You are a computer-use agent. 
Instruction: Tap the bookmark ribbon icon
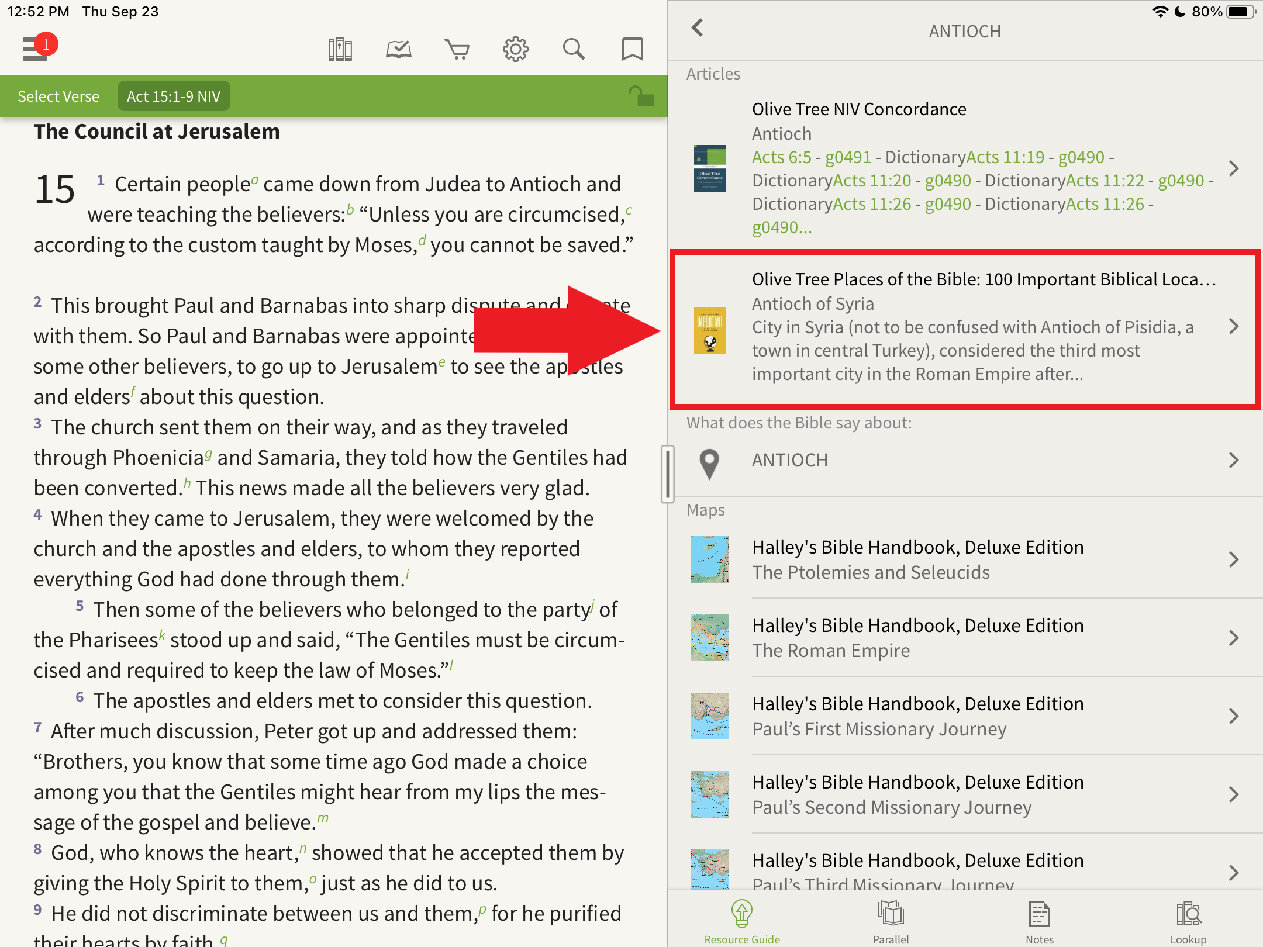click(x=632, y=50)
